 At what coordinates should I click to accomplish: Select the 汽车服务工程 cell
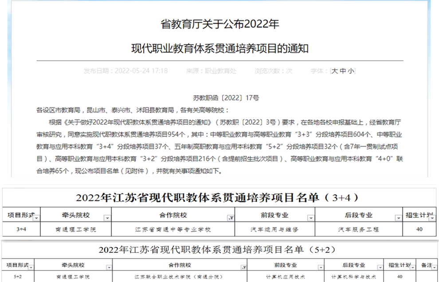358,229
